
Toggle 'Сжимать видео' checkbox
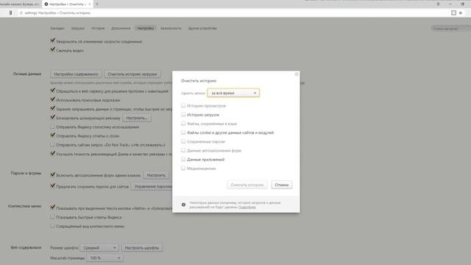pos(52,49)
